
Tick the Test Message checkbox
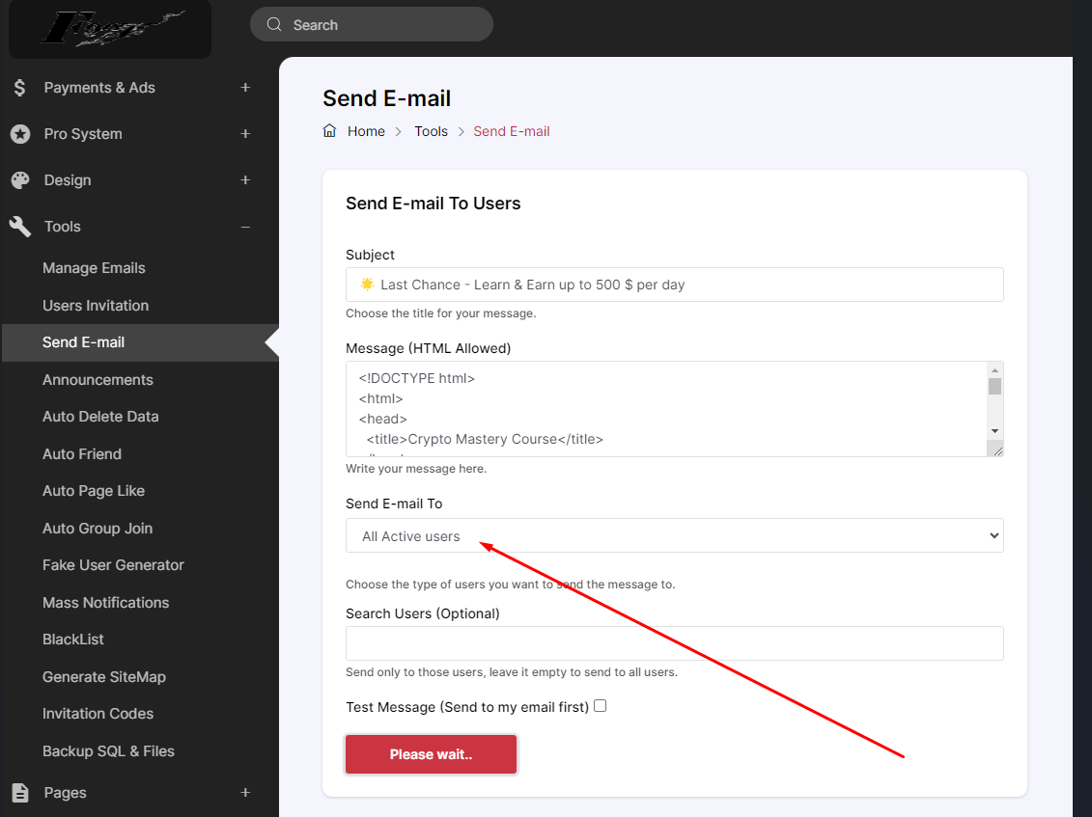coord(601,706)
